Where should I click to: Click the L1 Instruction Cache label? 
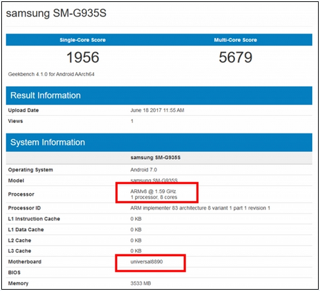pos(34,219)
